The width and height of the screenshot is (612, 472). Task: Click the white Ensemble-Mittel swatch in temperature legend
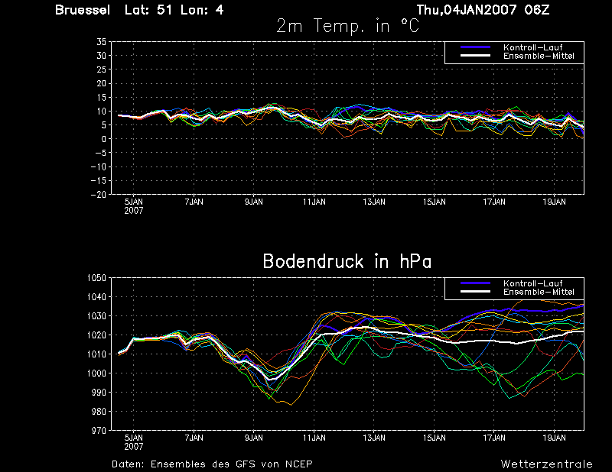coord(475,56)
